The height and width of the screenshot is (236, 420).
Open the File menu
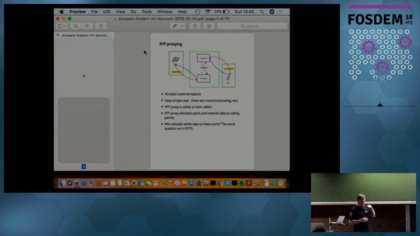(94, 12)
